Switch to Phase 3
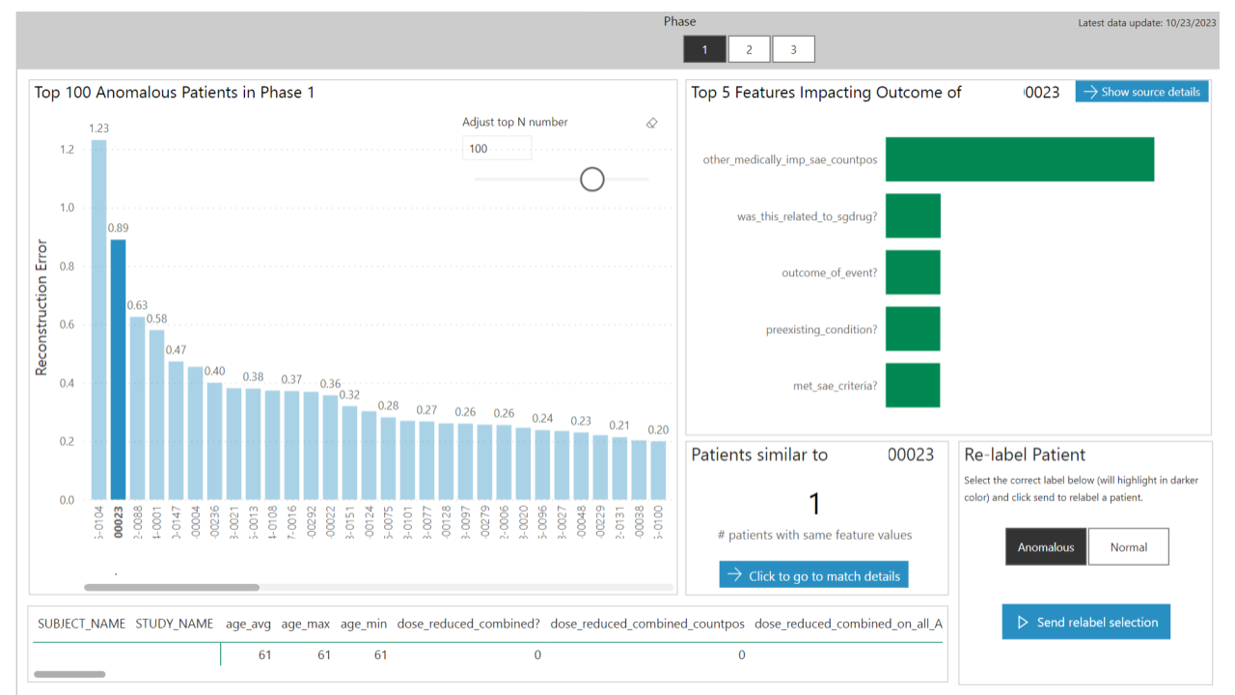1235x695 pixels. coord(793,48)
